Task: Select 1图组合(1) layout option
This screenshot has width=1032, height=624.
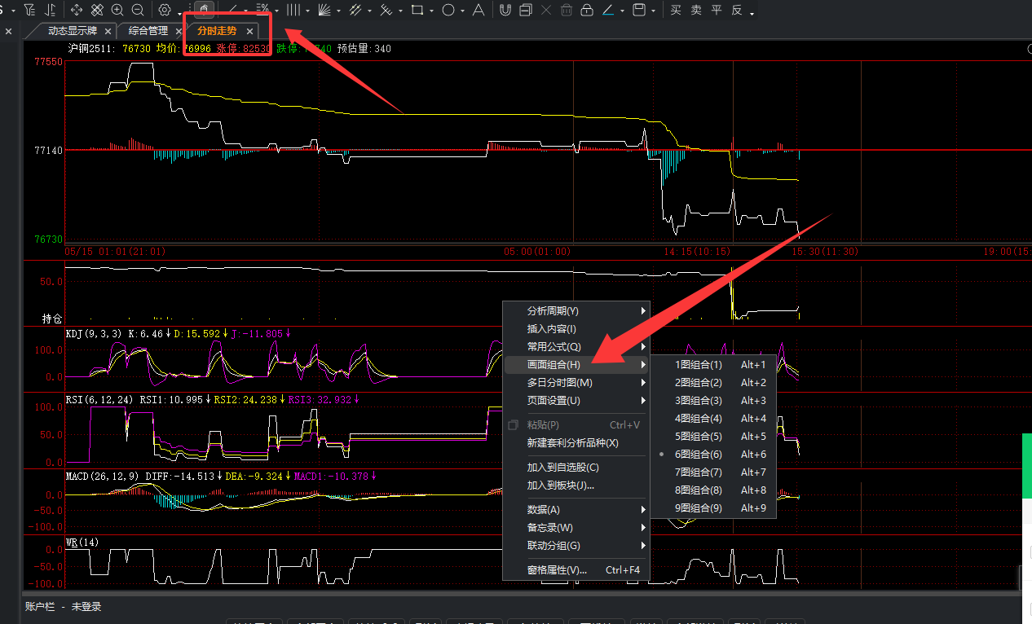Action: (713, 364)
